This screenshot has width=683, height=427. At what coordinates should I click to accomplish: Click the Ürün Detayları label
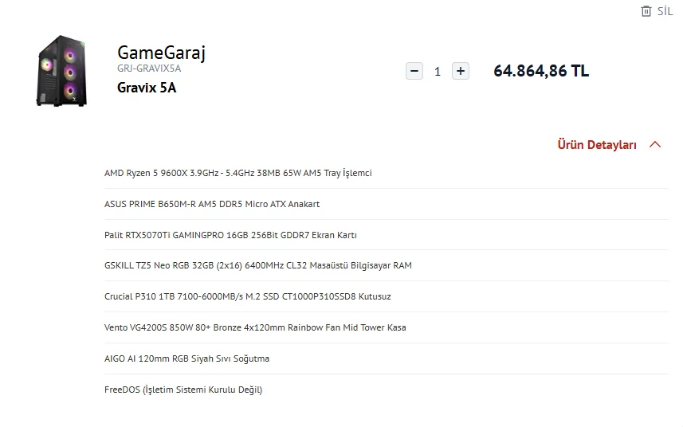click(597, 145)
